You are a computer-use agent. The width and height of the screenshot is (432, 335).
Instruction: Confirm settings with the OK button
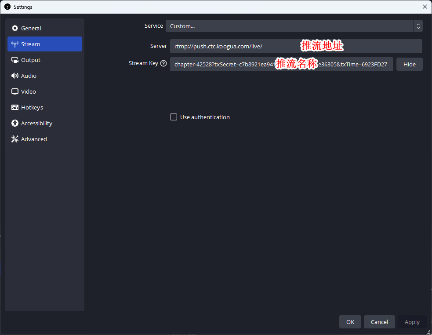[350, 322]
